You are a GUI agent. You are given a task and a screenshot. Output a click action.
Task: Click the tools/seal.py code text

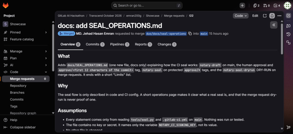coord(143,119)
